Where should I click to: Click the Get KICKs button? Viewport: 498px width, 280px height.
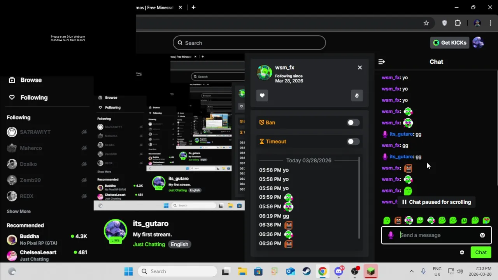450,43
